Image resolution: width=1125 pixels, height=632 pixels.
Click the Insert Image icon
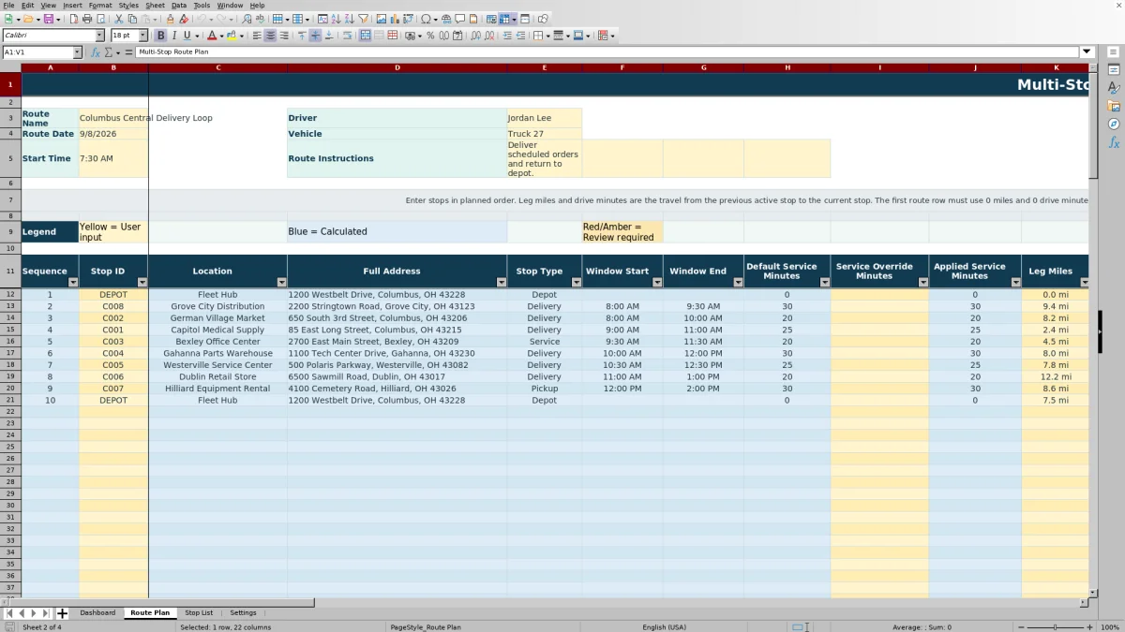pyautogui.click(x=382, y=19)
